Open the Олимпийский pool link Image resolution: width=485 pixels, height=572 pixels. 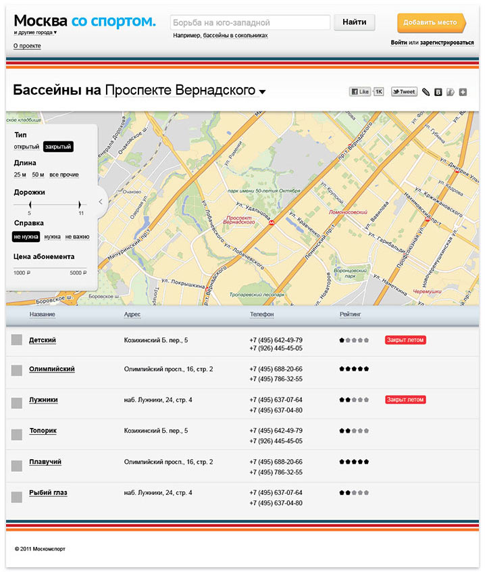[x=52, y=369]
